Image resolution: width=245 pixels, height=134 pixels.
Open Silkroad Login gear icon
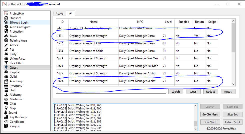6,23
